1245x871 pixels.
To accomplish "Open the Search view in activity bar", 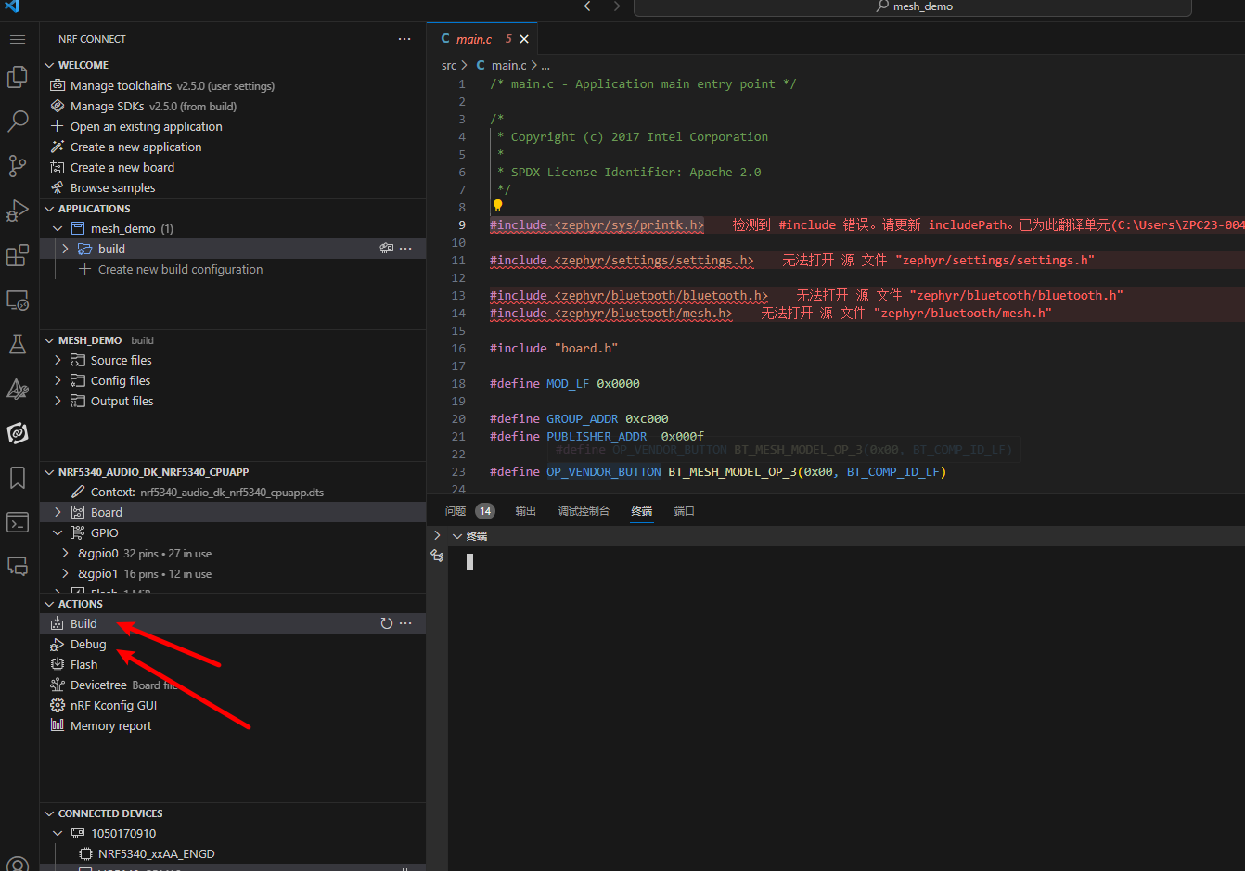I will [x=18, y=122].
